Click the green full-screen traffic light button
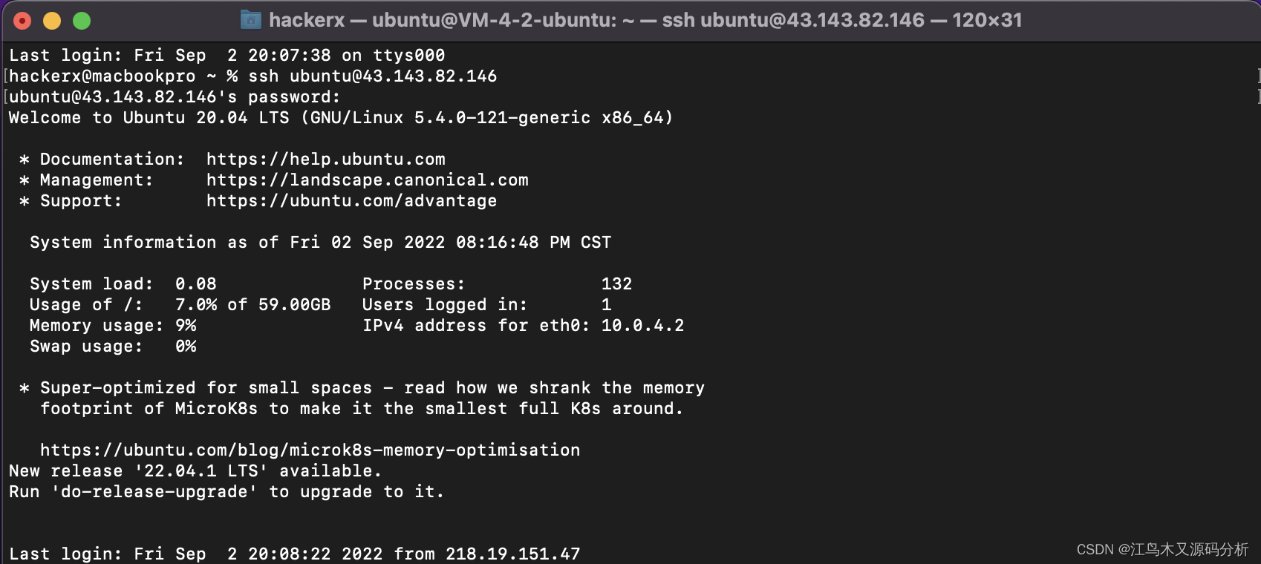The height and width of the screenshot is (564, 1261). [x=81, y=20]
